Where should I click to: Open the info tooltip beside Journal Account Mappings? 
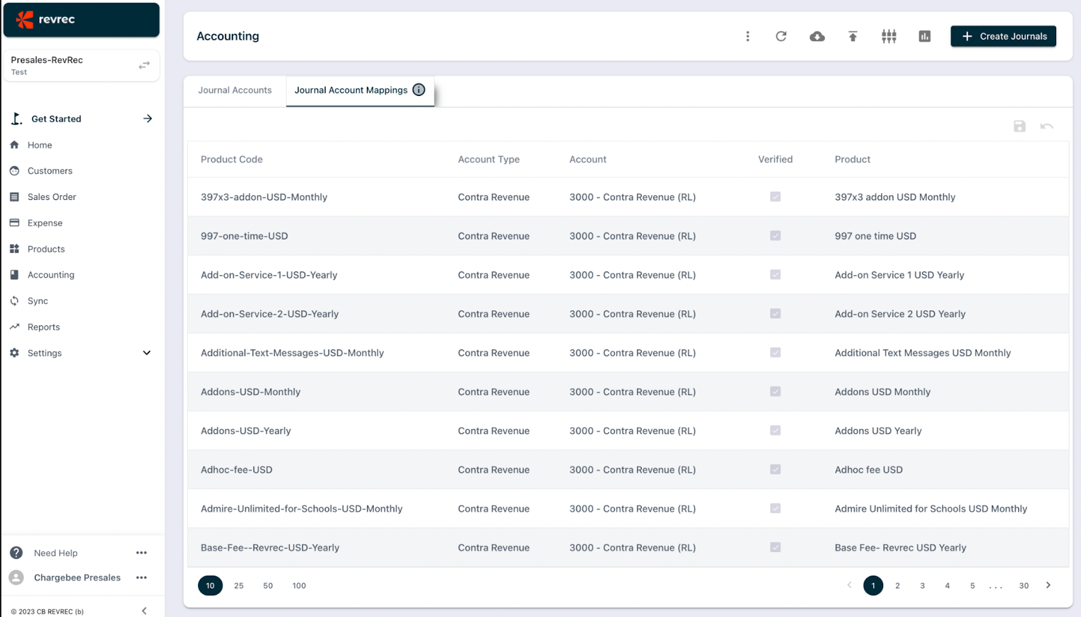click(418, 89)
